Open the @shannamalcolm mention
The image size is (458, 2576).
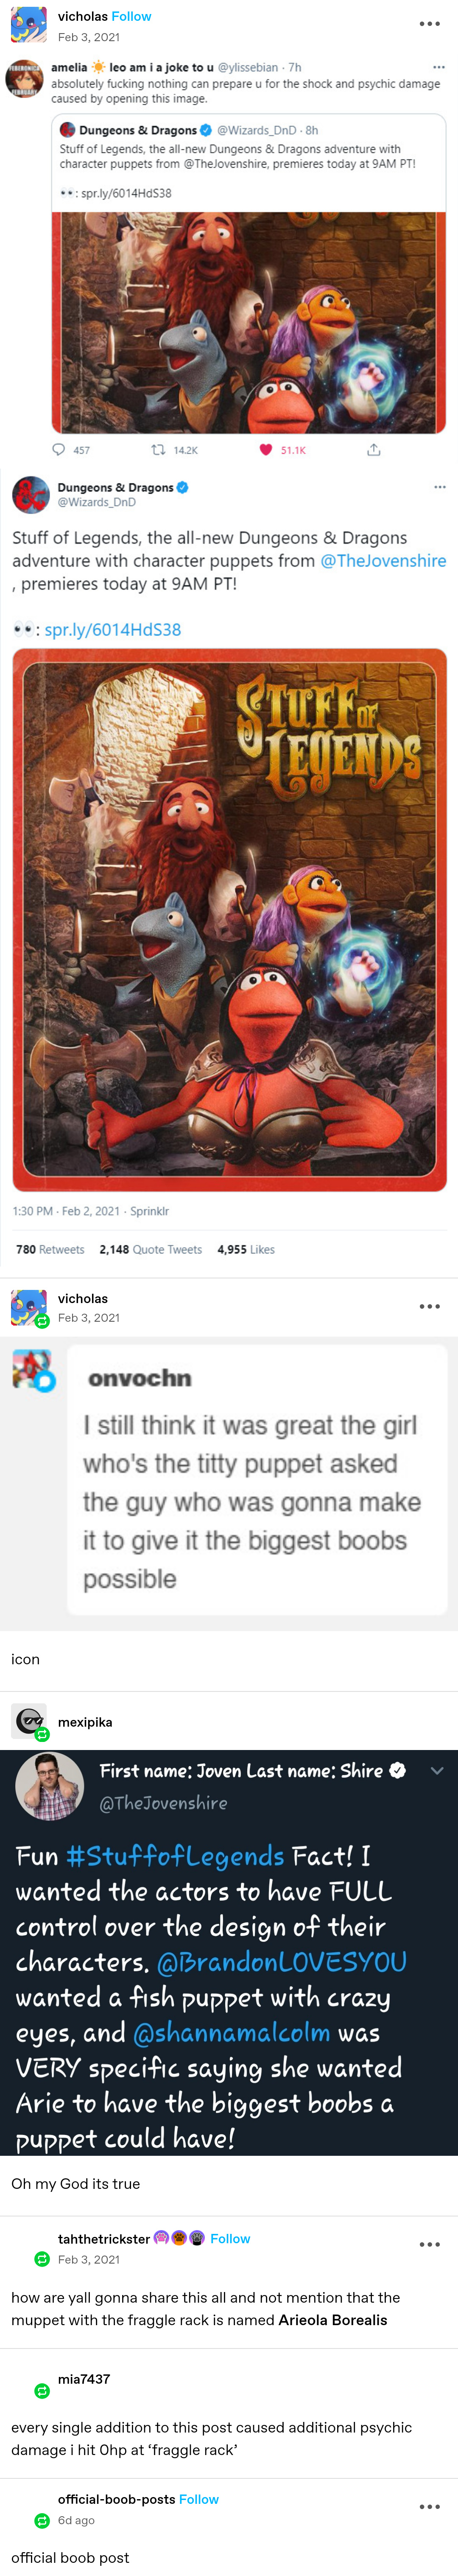(x=231, y=2032)
